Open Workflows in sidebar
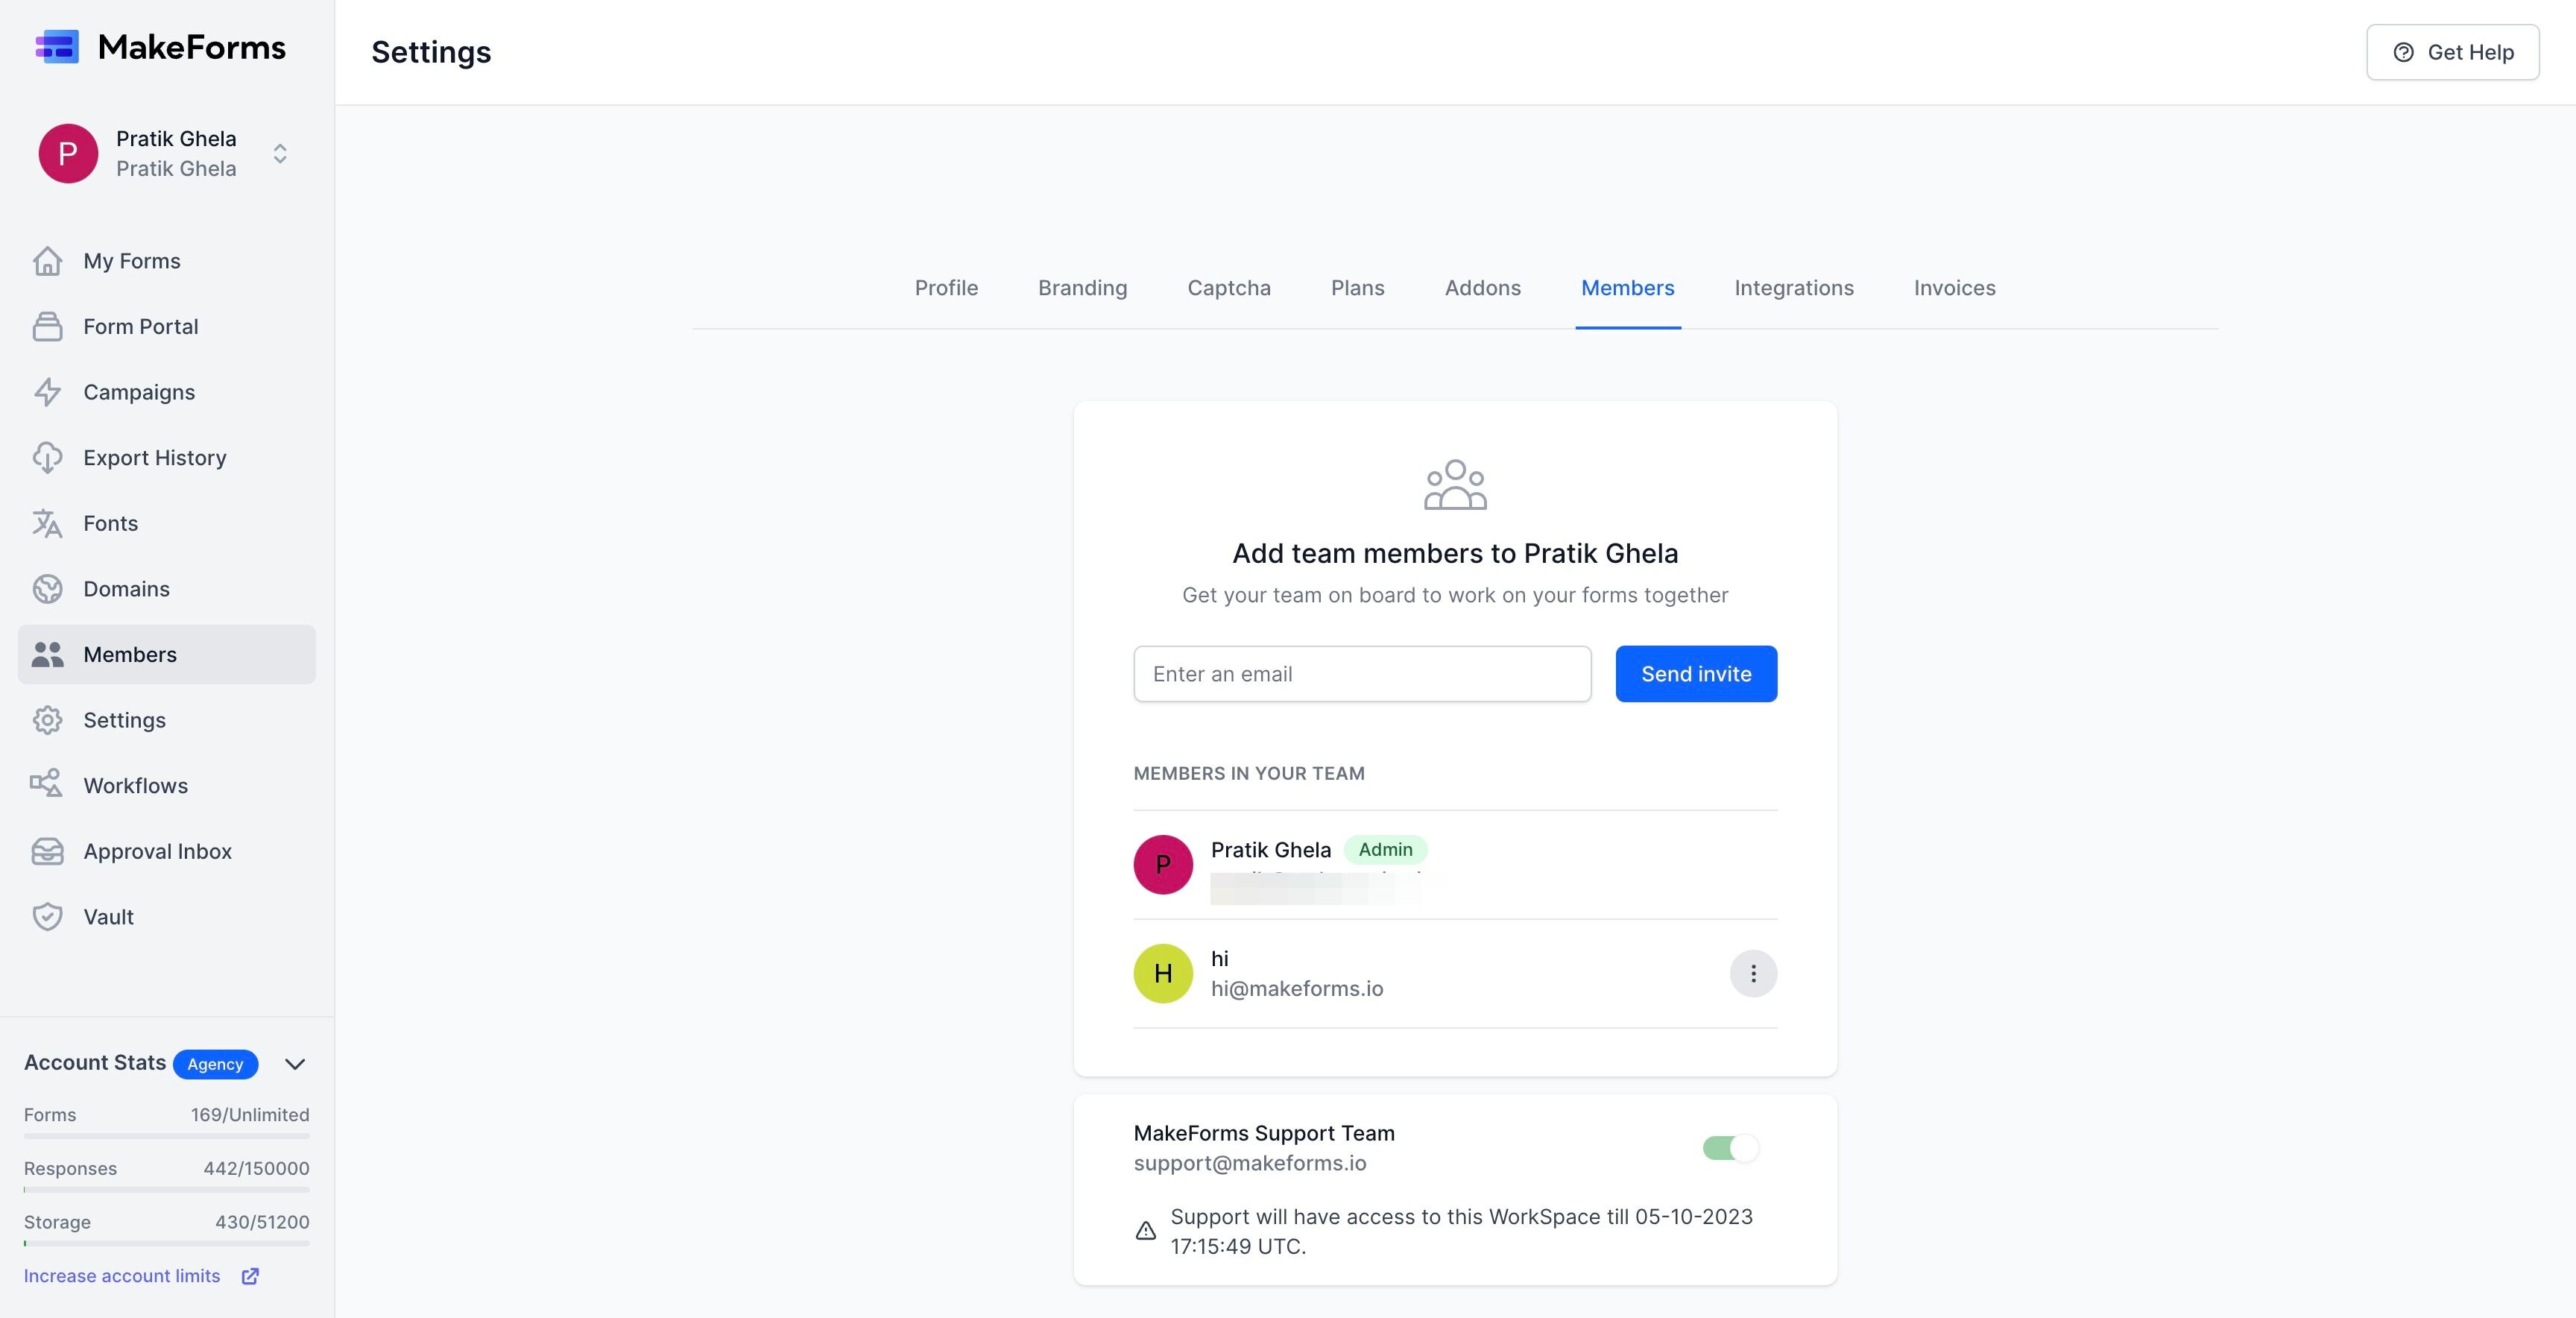The width and height of the screenshot is (2576, 1318). (x=167, y=786)
